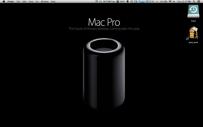Open the Finder menu
Screen dimensions: 203x127
coord(11,2)
